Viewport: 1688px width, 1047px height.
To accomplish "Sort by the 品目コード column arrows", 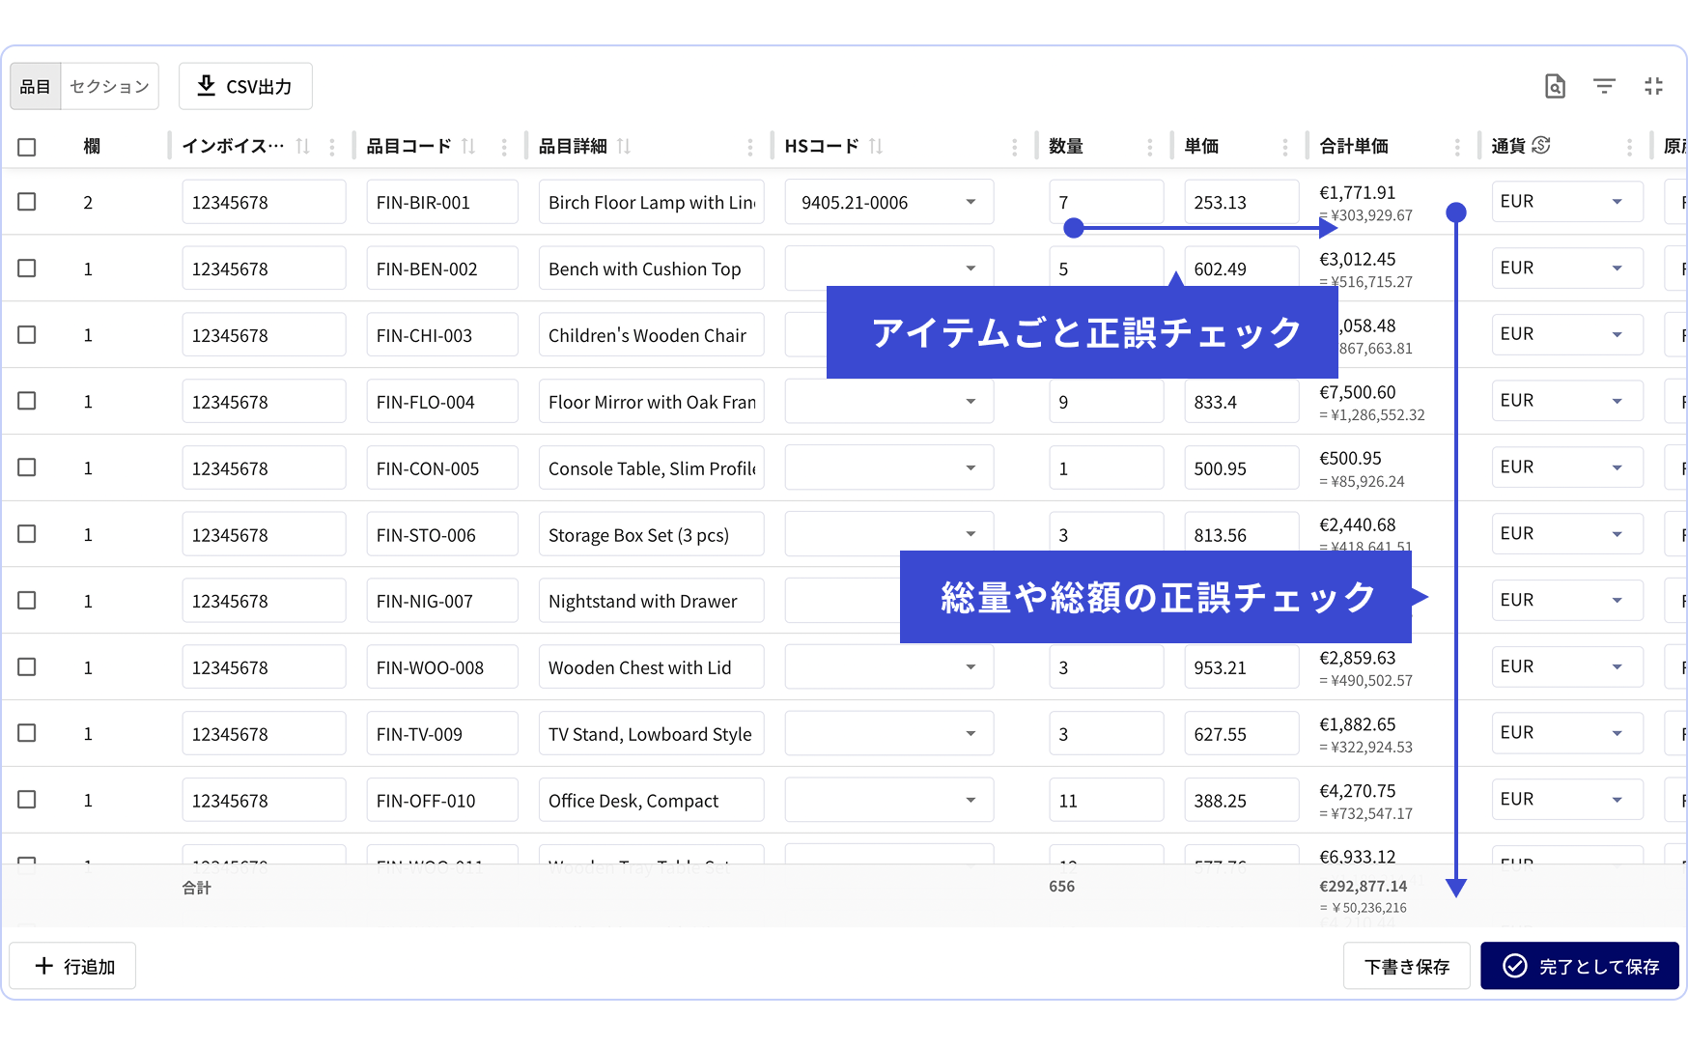I will click(x=468, y=146).
